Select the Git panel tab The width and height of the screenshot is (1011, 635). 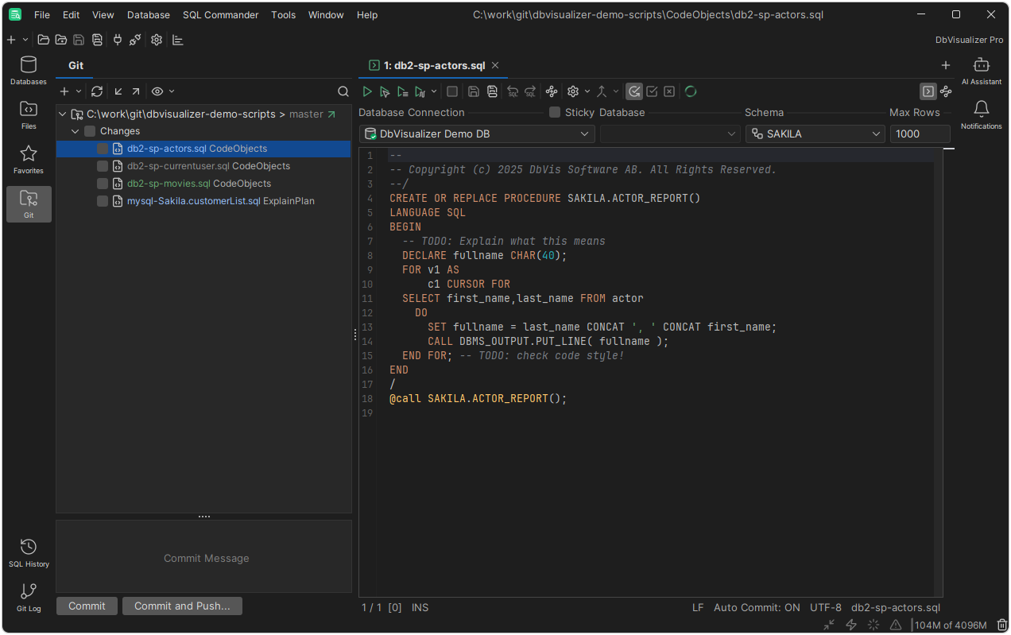[x=76, y=65]
